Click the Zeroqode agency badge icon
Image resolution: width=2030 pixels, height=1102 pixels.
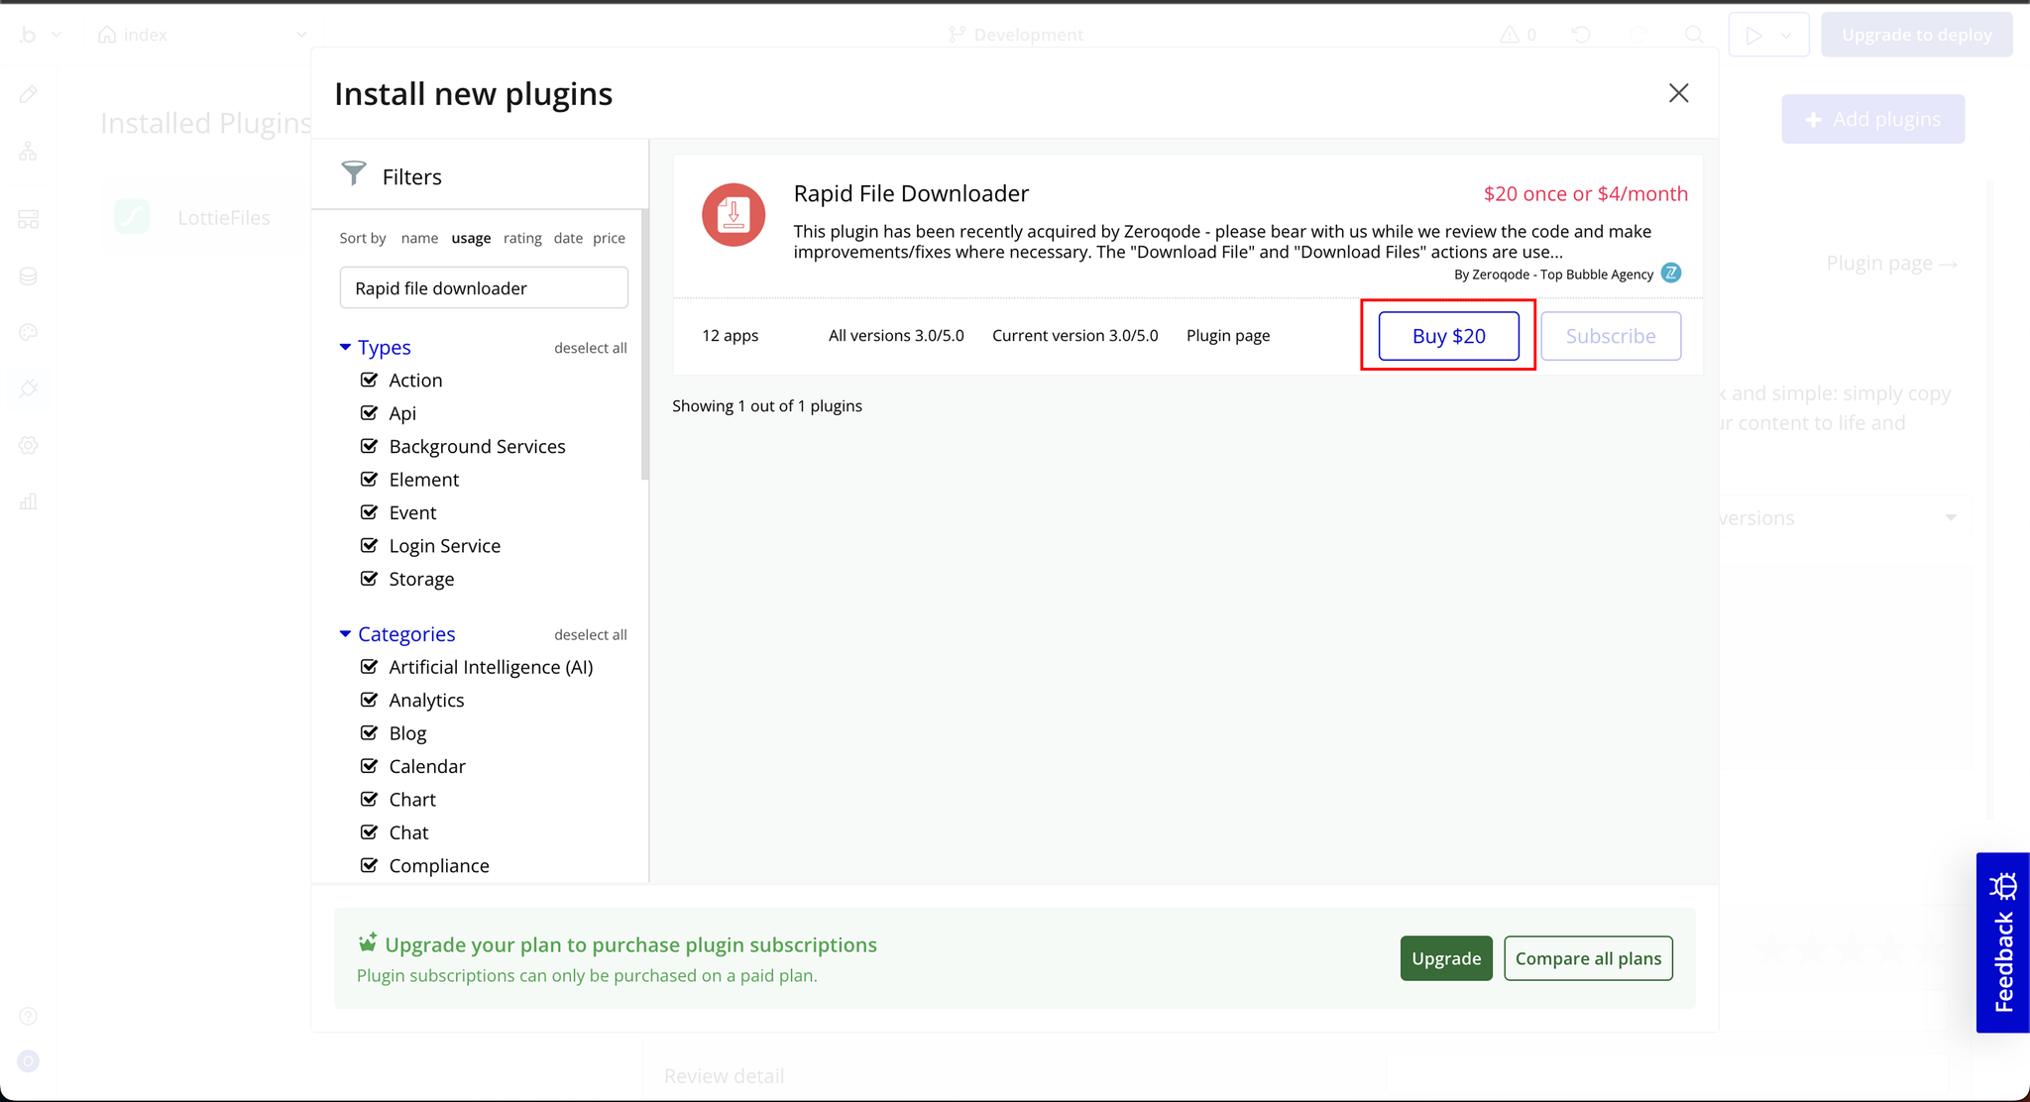pyautogui.click(x=1671, y=274)
